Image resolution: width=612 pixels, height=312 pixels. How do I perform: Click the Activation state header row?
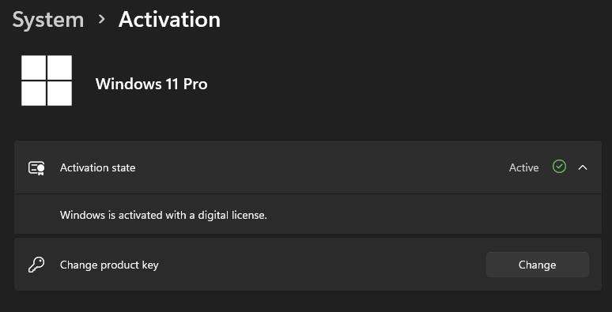tap(308, 167)
